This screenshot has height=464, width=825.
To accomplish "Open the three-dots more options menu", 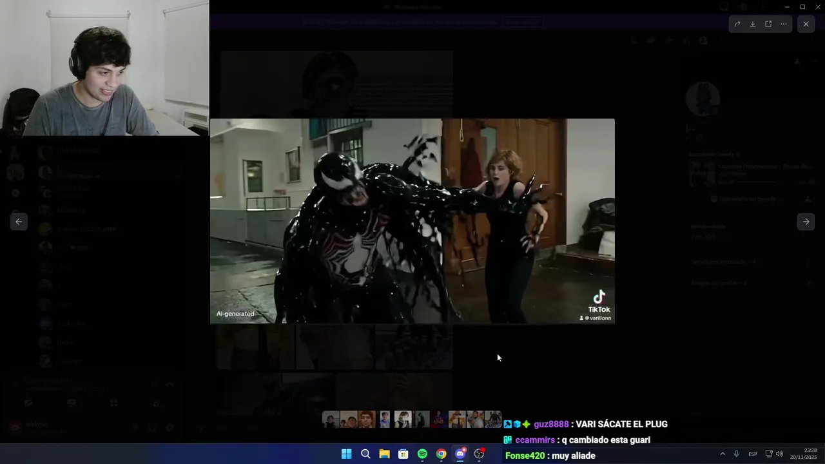I will coord(784,24).
